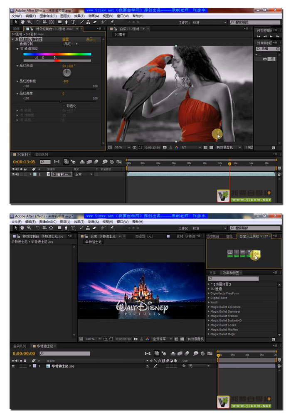The image size is (291, 415).
Task: Click 品红饱和度 value -100
Action: 65,81
